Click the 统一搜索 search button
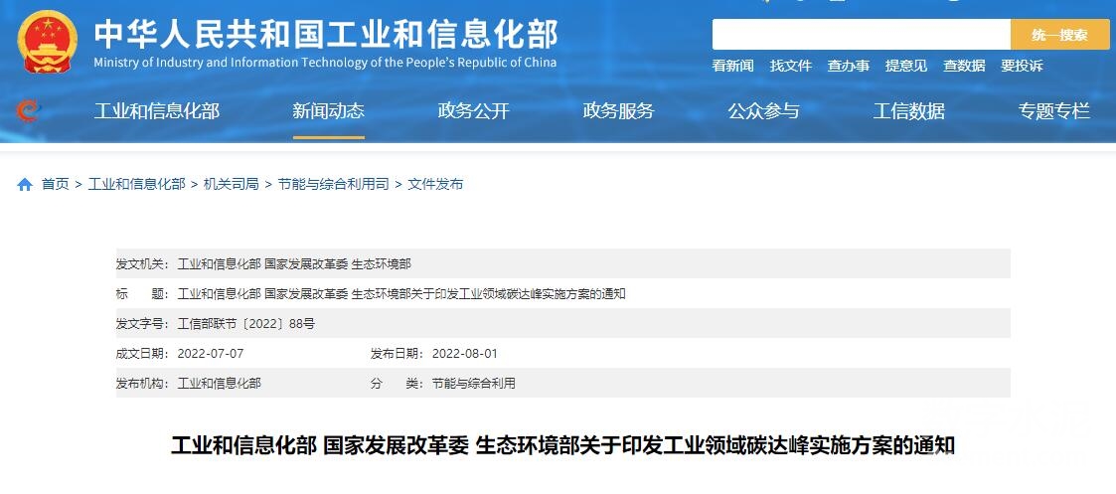Screen dimensions: 1116x494 click(1059, 35)
